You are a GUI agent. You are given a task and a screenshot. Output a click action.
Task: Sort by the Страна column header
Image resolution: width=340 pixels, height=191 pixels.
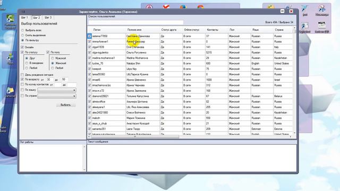279,30
